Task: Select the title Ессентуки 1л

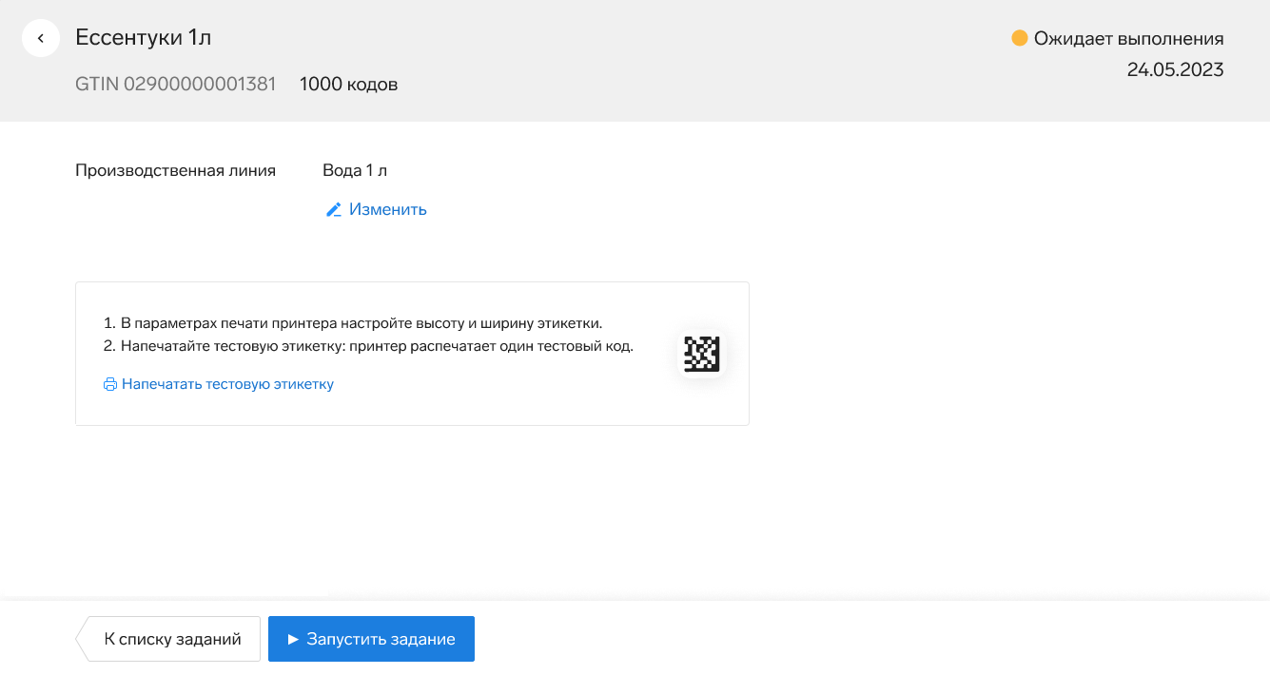Action: pos(143,38)
